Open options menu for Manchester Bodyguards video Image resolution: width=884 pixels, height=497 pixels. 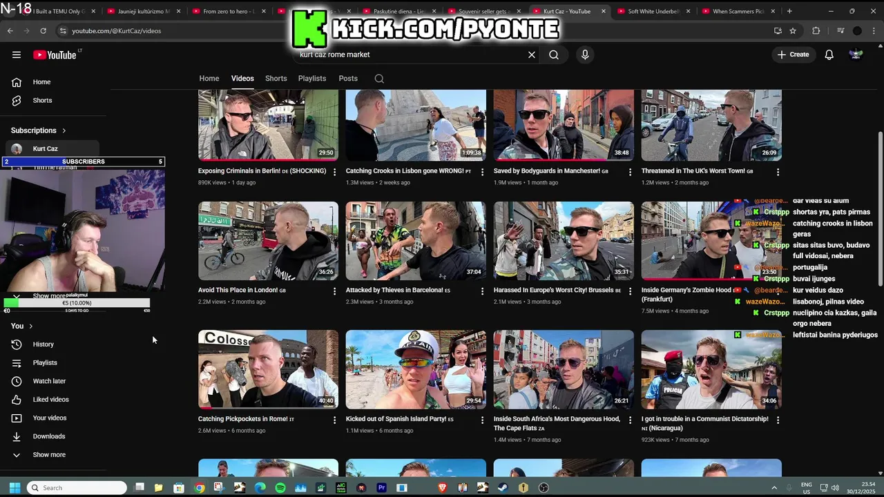(x=630, y=172)
